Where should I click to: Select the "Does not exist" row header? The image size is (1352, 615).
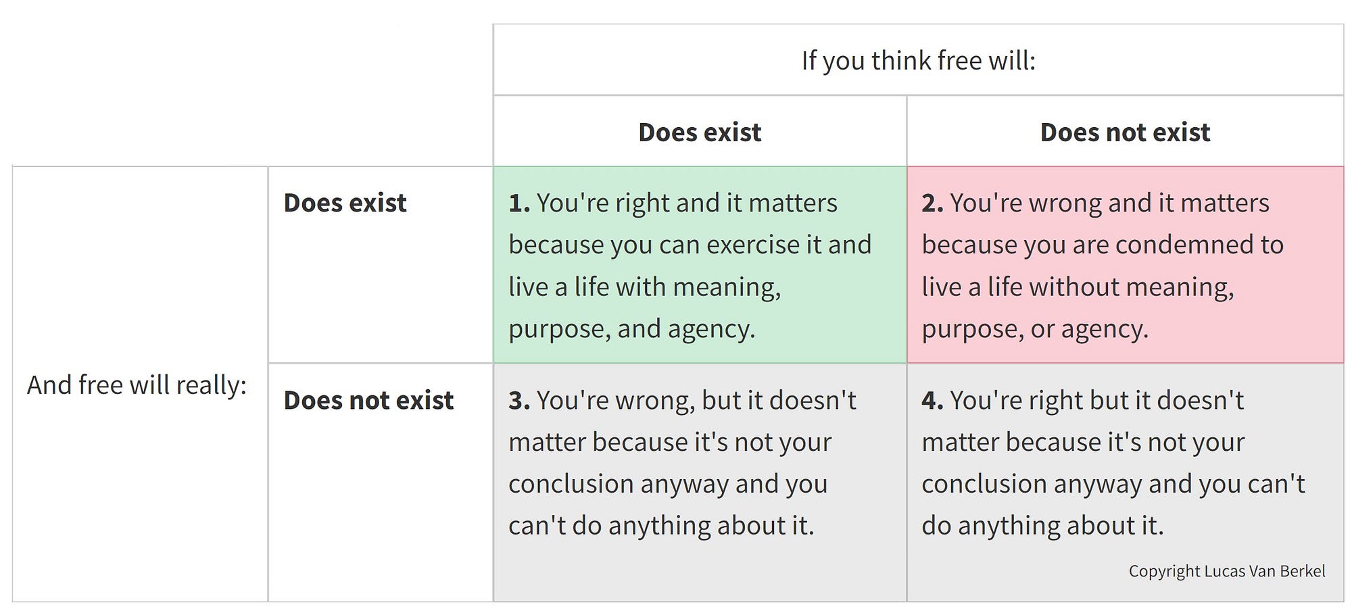point(368,400)
